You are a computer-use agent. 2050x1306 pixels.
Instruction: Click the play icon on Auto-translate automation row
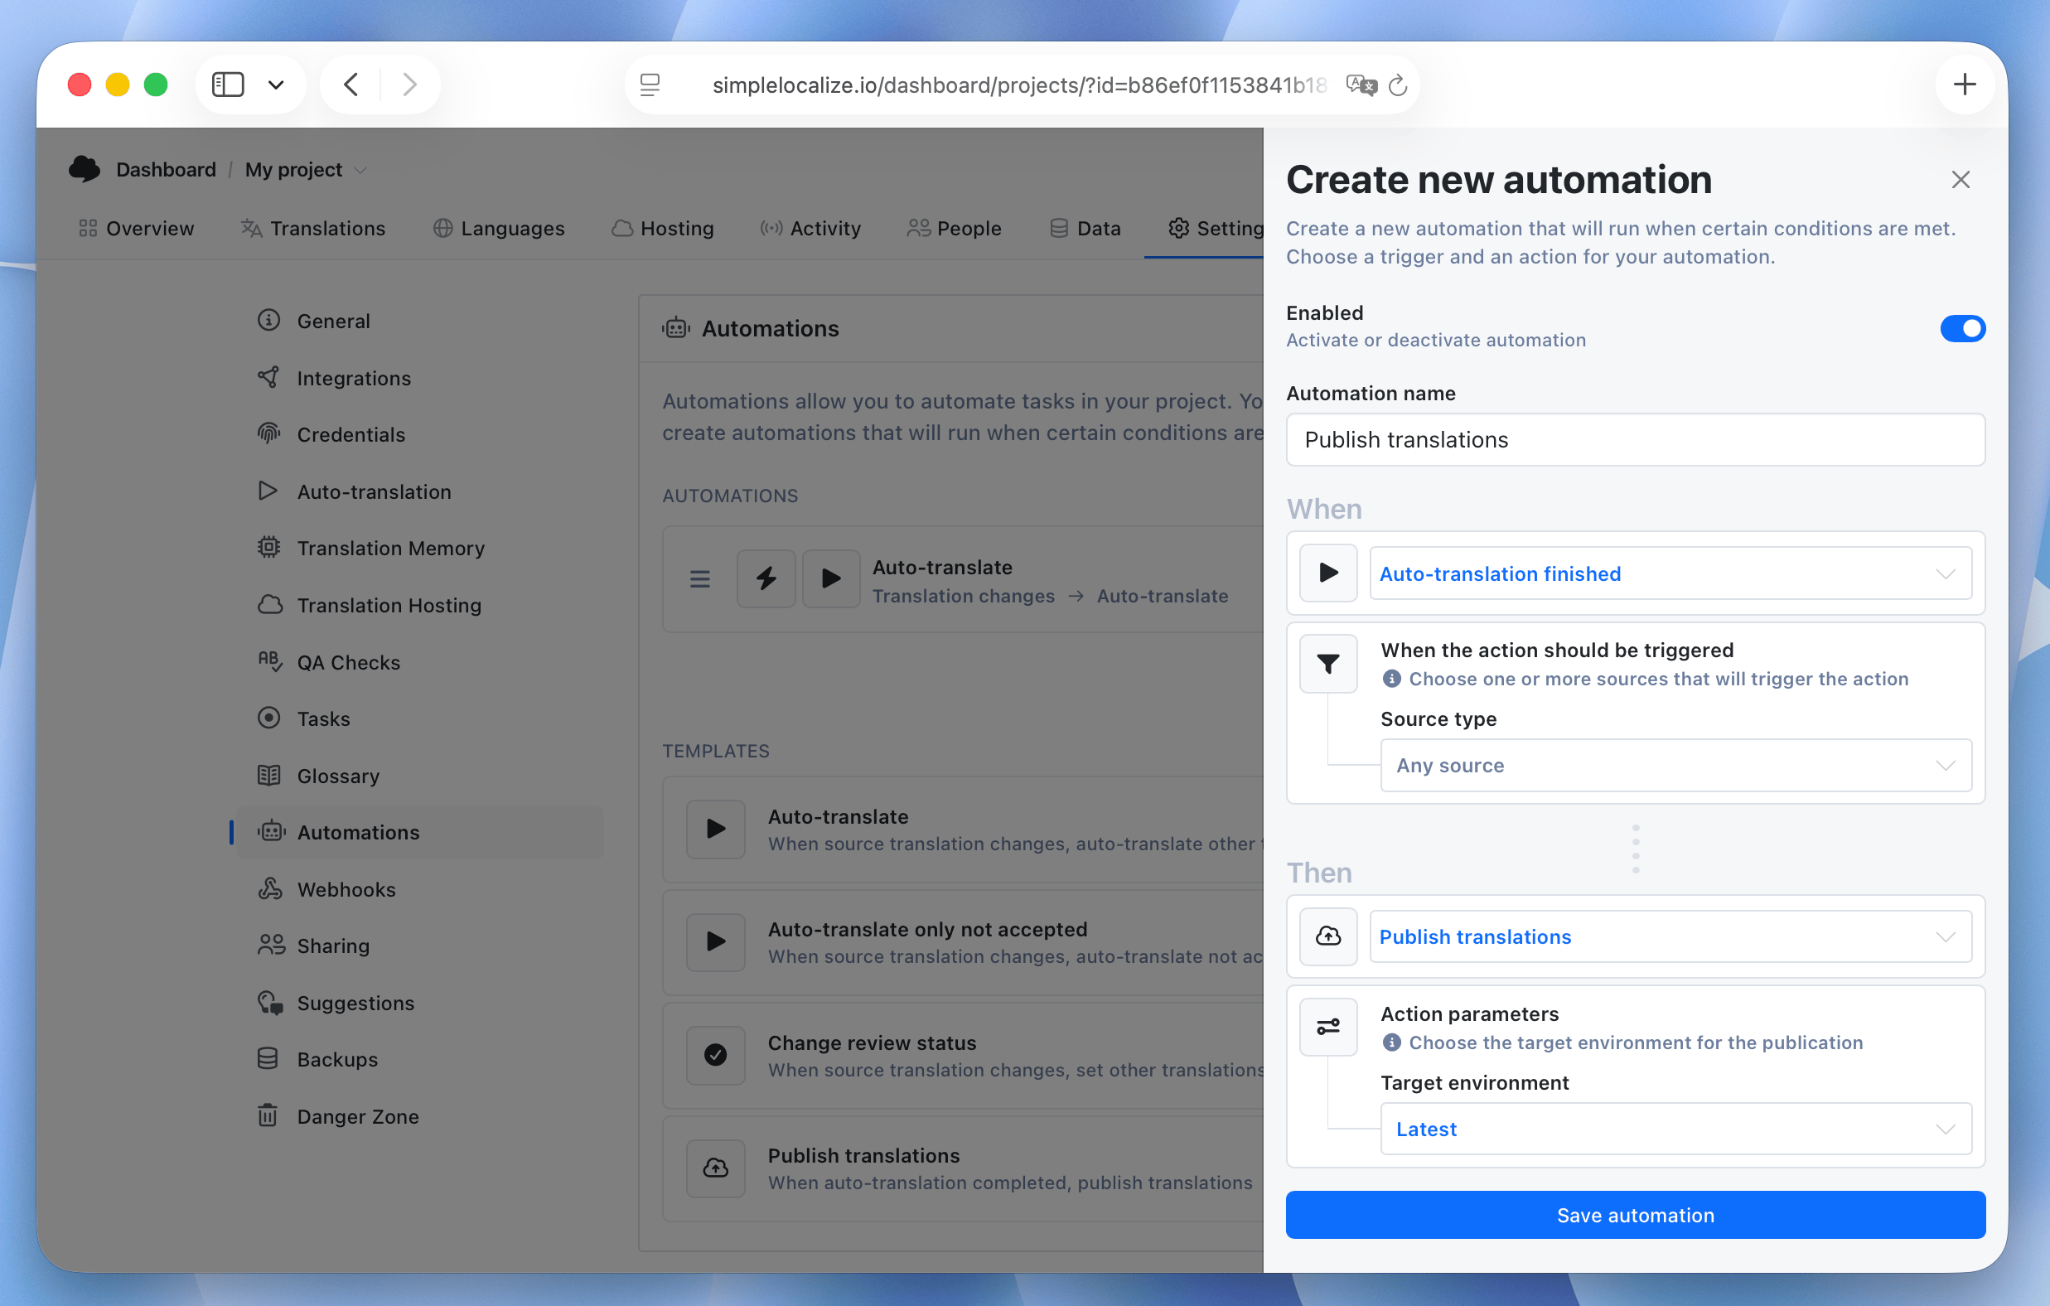tap(831, 579)
